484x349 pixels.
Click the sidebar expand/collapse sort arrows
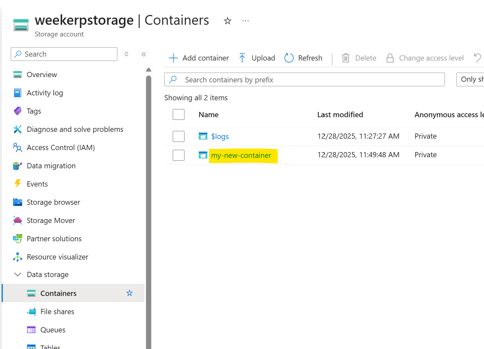(126, 54)
